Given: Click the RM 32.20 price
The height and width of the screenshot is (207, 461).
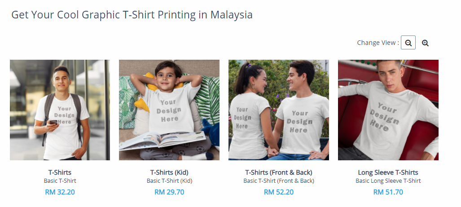Looking at the screenshot, I should click(x=60, y=192).
